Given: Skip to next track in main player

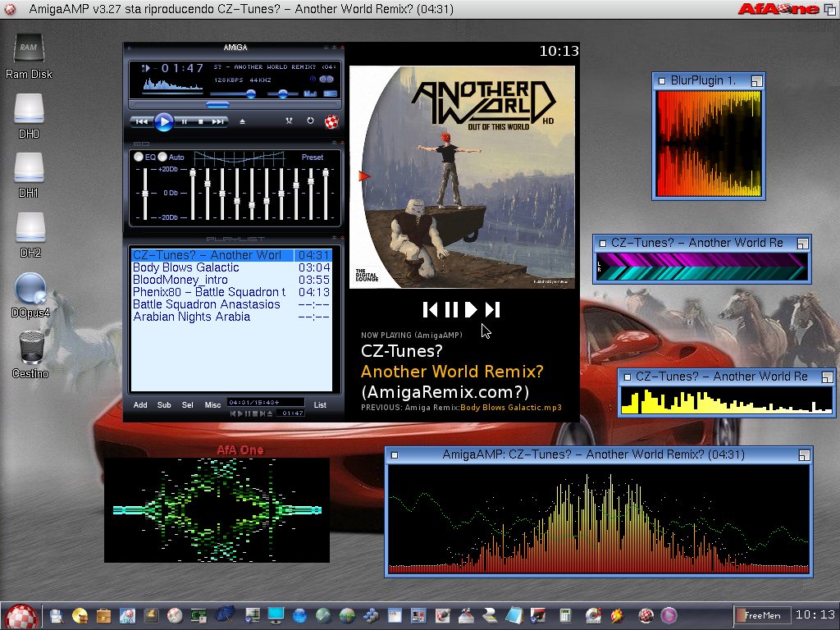Looking at the screenshot, I should point(217,121).
